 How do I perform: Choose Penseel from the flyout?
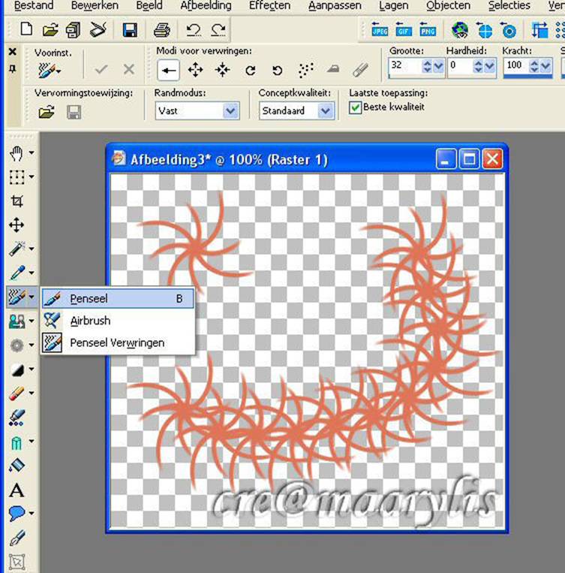tap(118, 299)
